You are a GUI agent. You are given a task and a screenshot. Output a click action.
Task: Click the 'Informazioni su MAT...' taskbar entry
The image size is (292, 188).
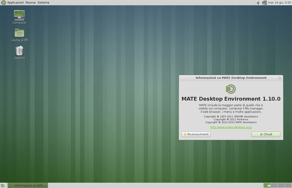pyautogui.click(x=28, y=185)
